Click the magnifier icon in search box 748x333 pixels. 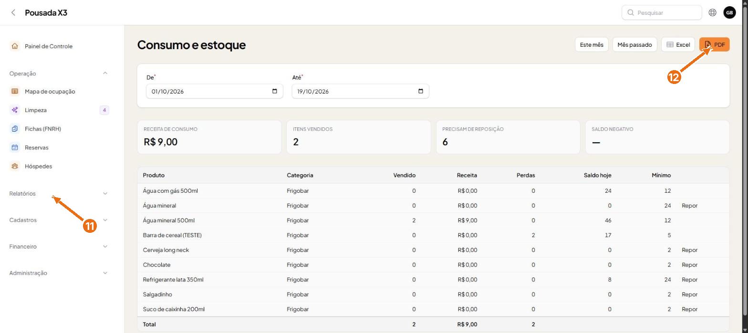631,13
